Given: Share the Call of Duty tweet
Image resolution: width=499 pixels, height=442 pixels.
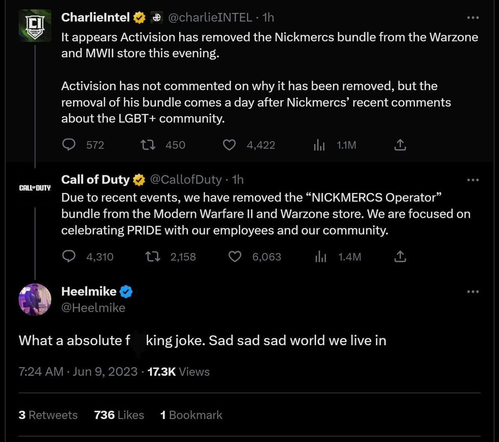Looking at the screenshot, I should (x=400, y=257).
